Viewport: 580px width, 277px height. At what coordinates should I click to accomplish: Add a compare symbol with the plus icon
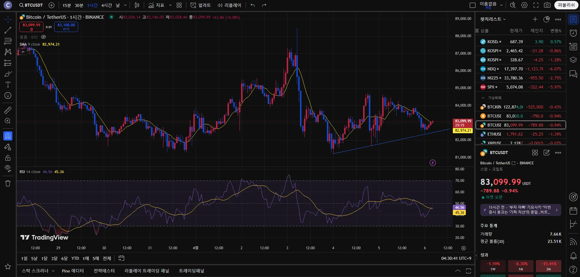[x=52, y=5]
